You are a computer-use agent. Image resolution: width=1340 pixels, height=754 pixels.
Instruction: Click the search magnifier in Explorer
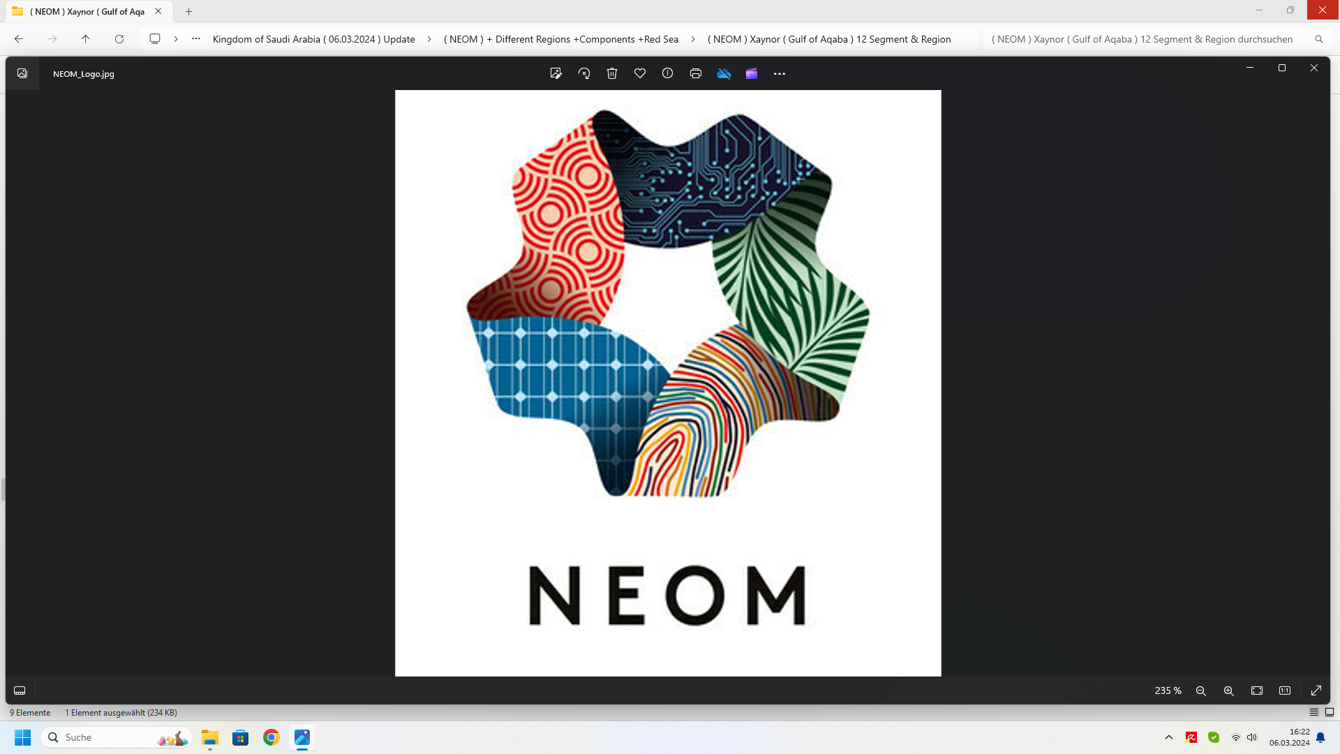1319,39
